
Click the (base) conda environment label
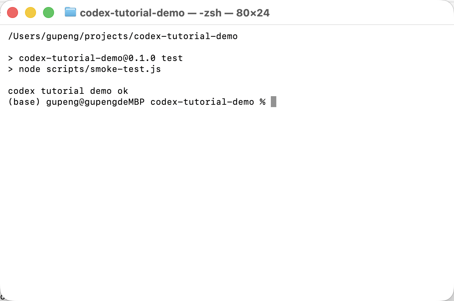pos(24,102)
